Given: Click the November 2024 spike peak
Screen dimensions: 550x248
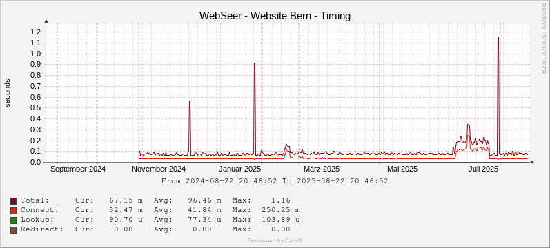Looking at the screenshot, I should point(190,101).
